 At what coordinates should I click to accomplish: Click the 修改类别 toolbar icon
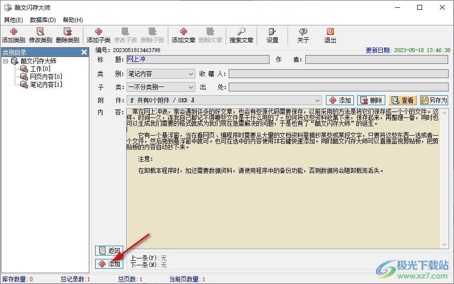[41, 35]
